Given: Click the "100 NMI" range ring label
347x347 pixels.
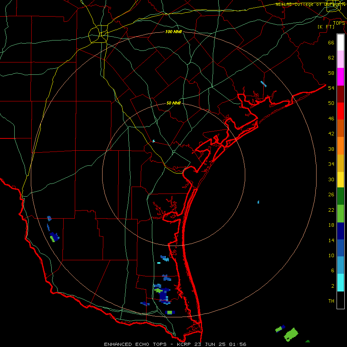Looking at the screenshot, I should click(173, 32).
